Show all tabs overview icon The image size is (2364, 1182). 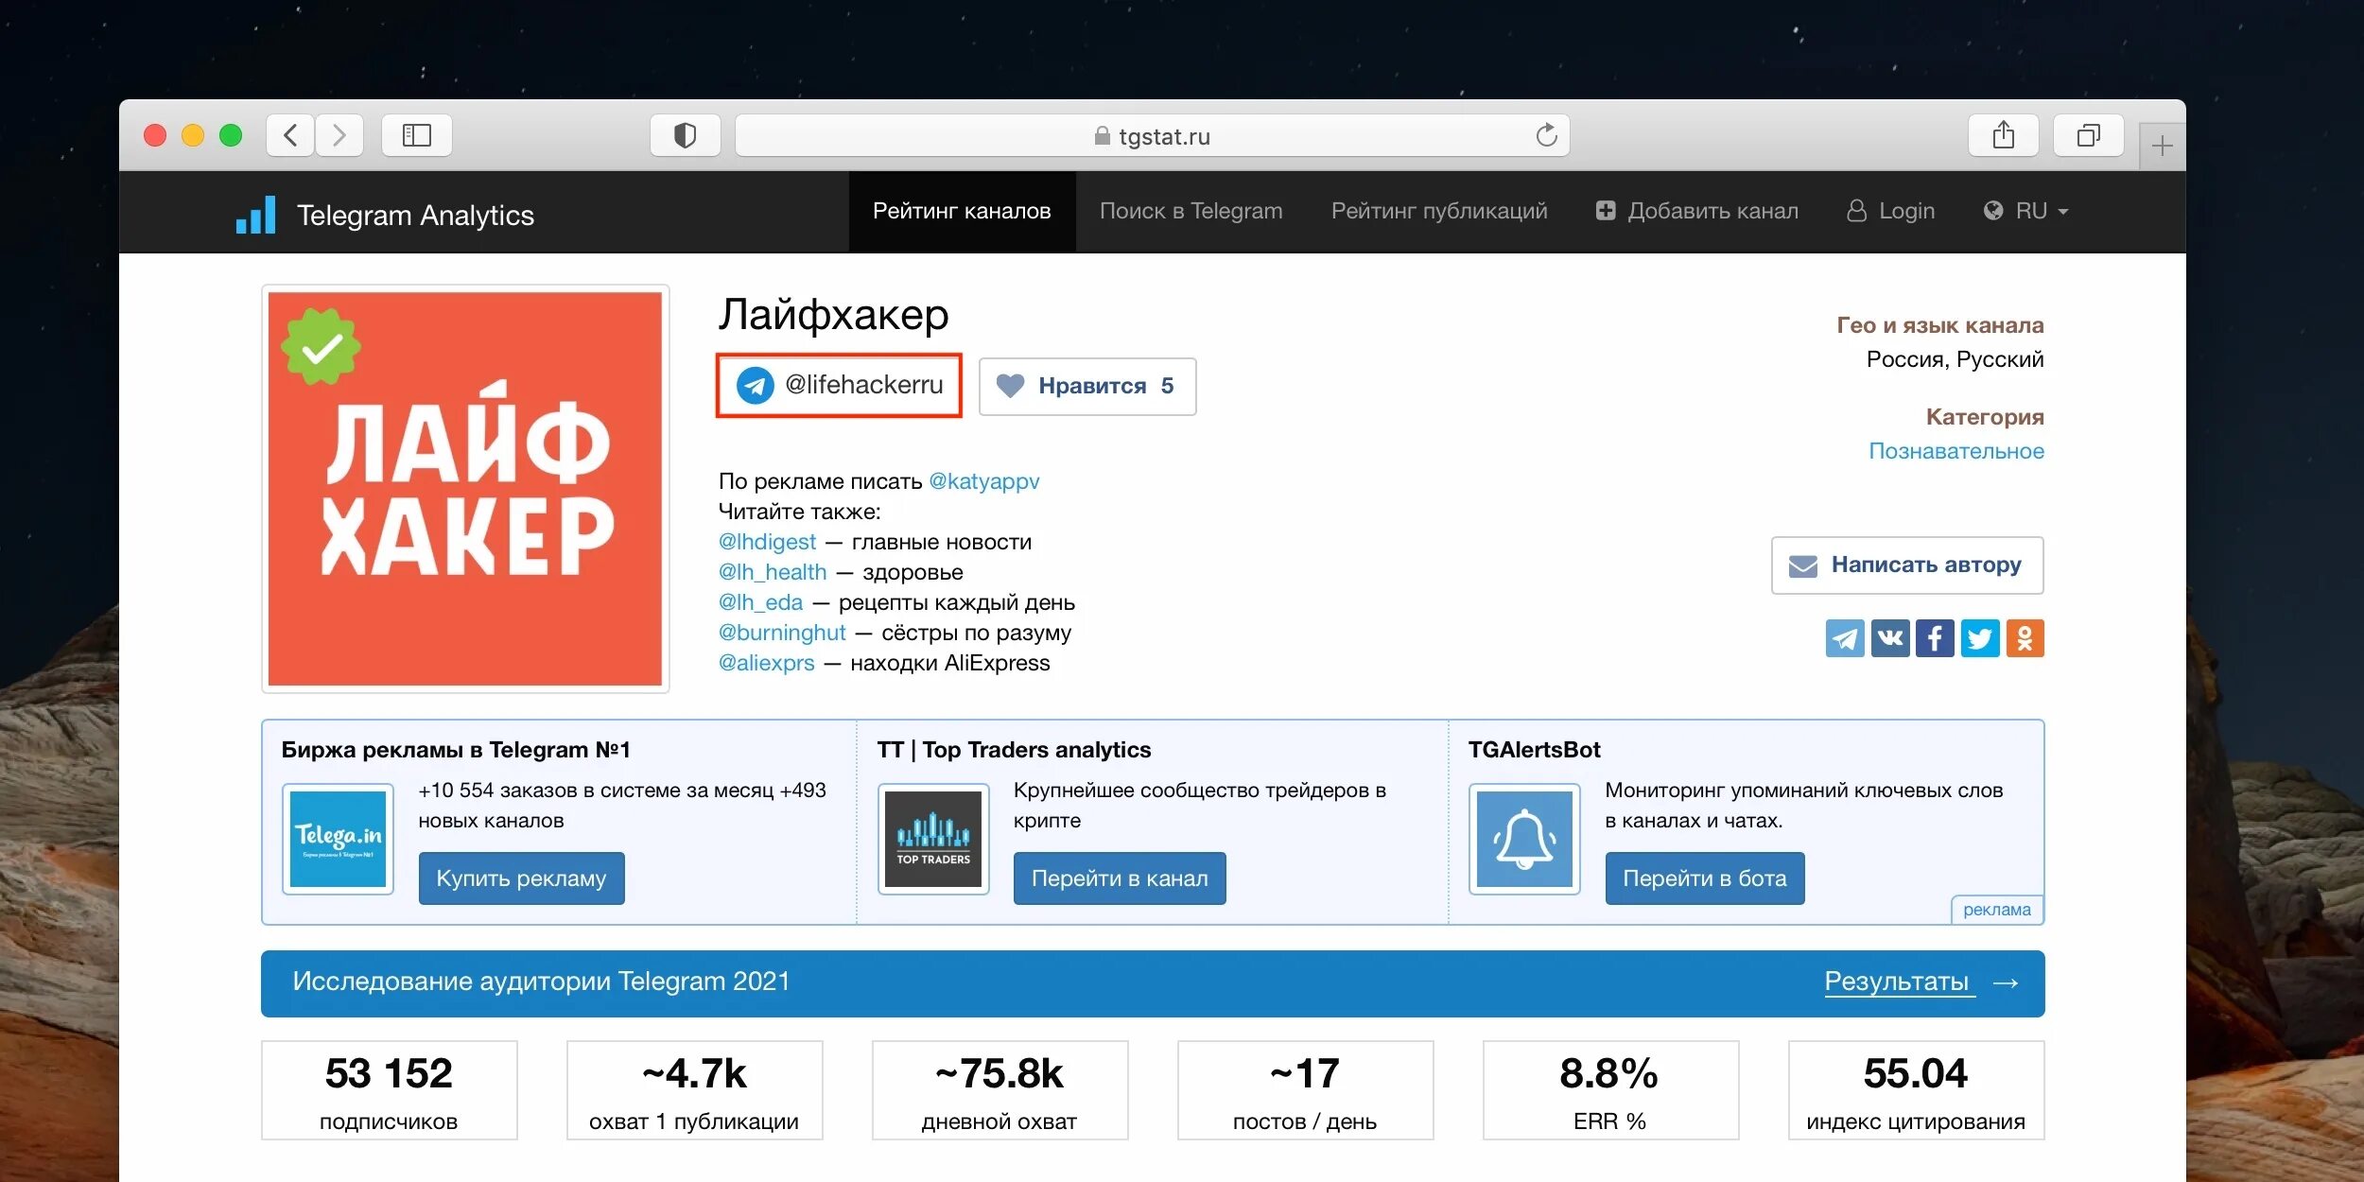[2088, 135]
